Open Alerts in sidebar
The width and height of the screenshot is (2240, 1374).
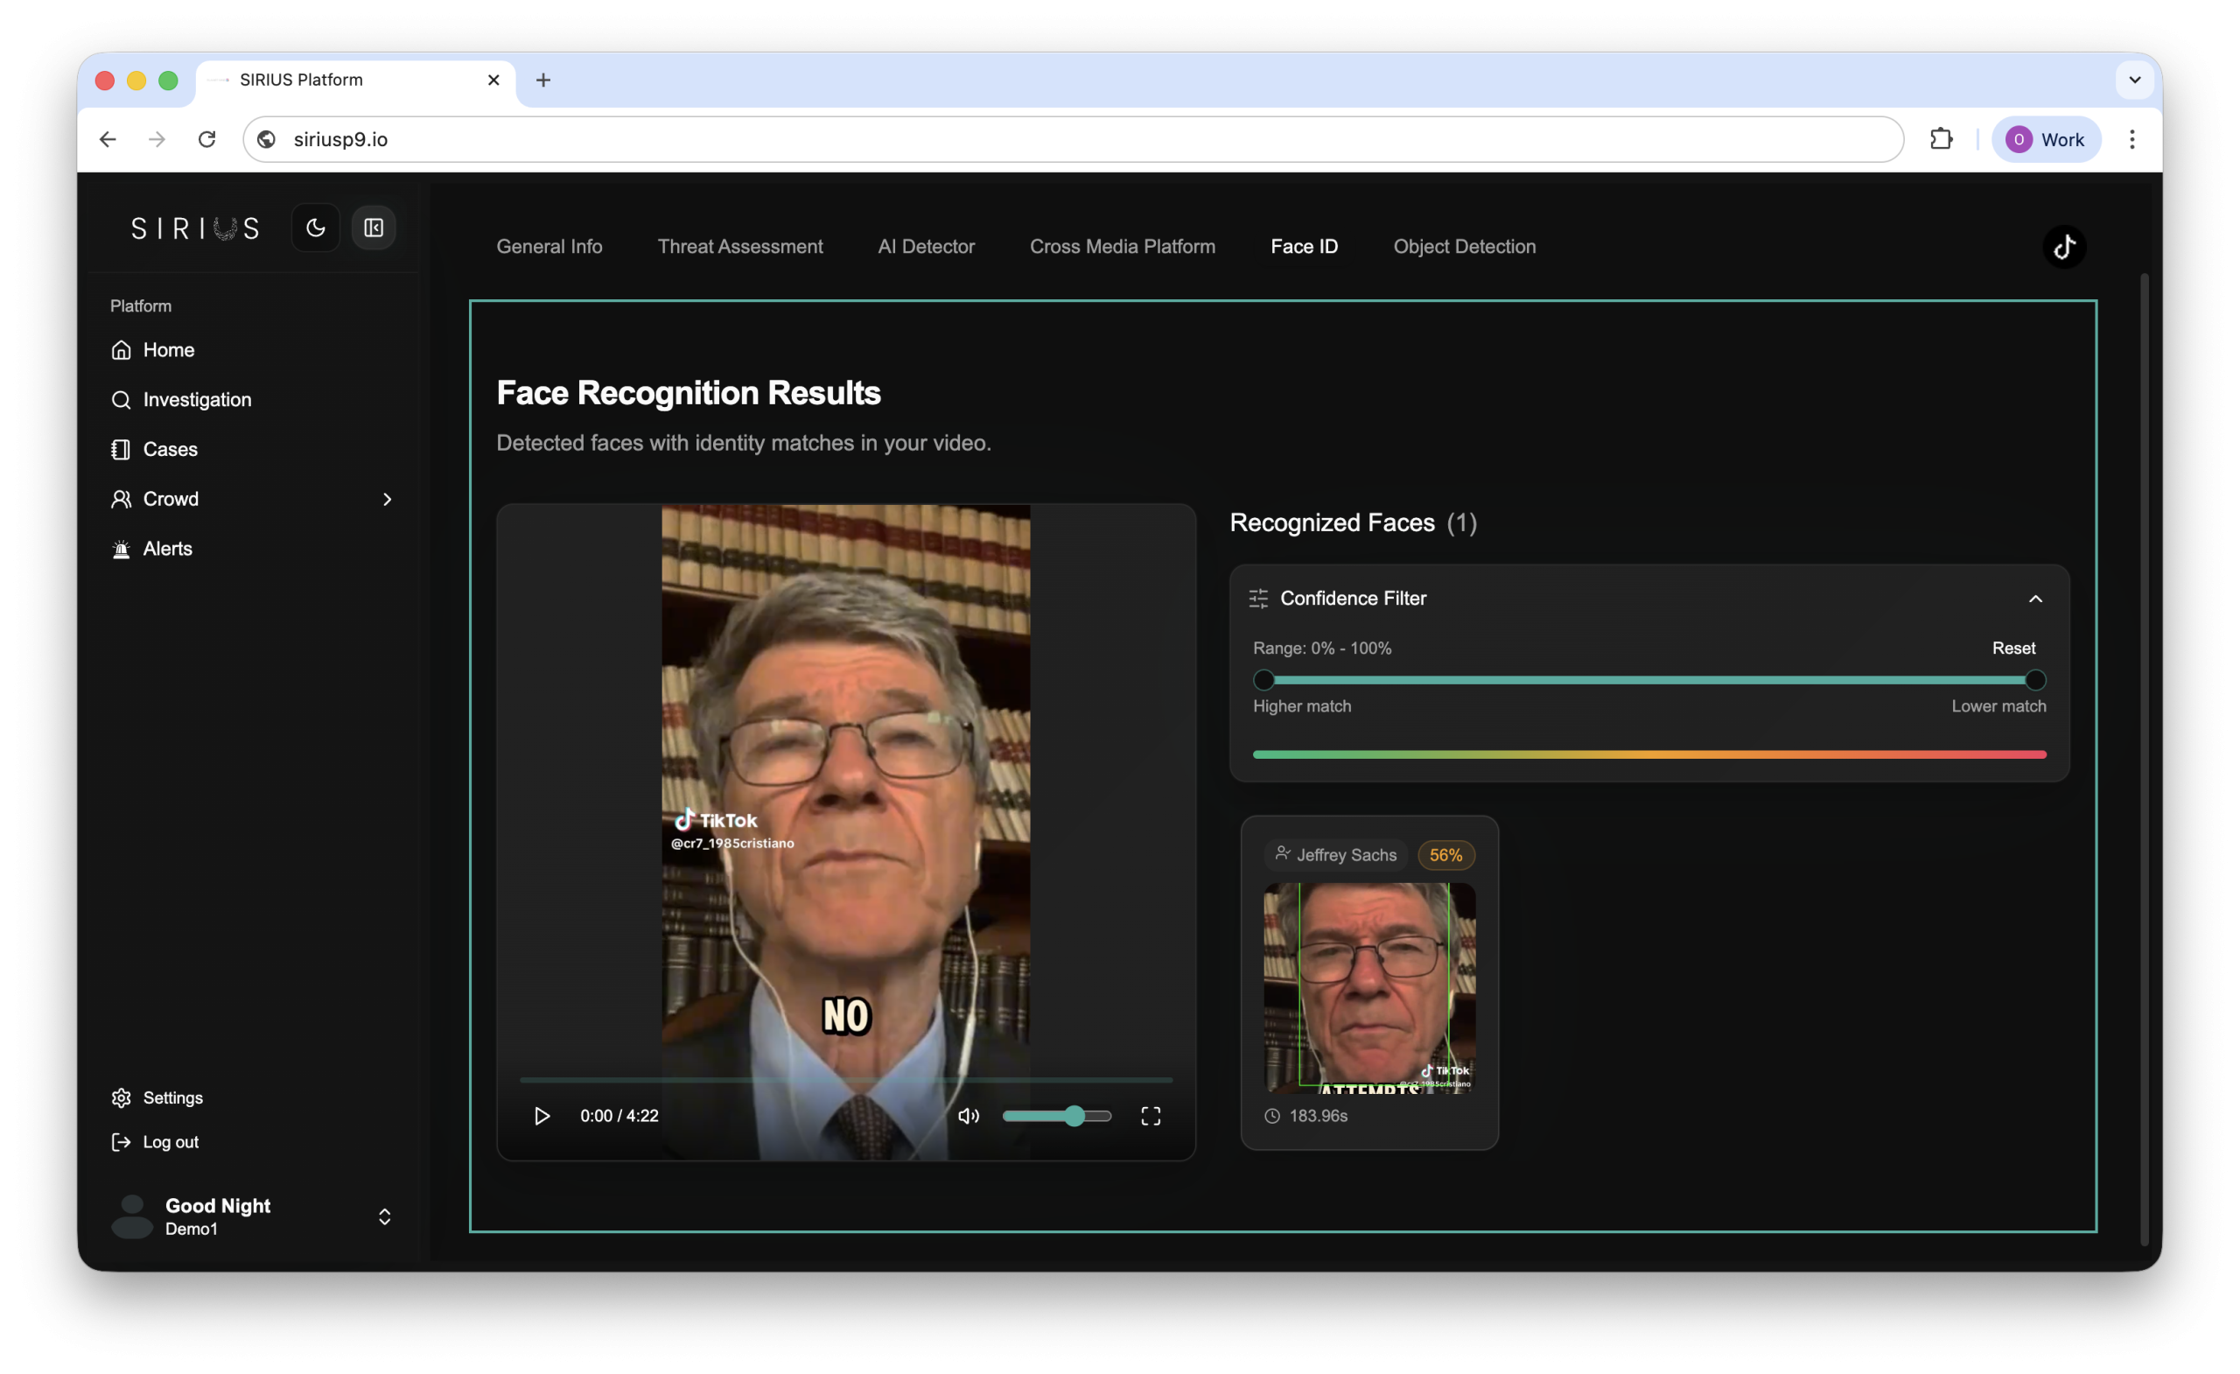(167, 549)
